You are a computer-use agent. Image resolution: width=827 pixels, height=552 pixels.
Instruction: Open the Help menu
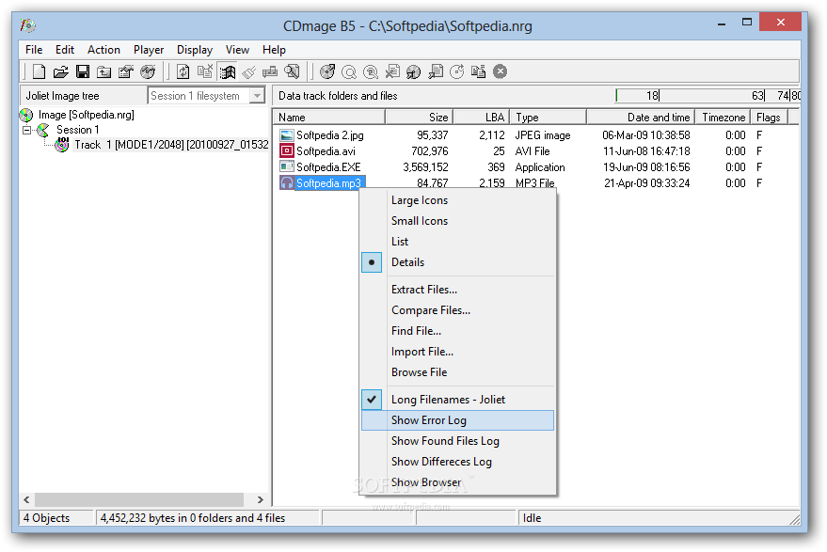(275, 50)
